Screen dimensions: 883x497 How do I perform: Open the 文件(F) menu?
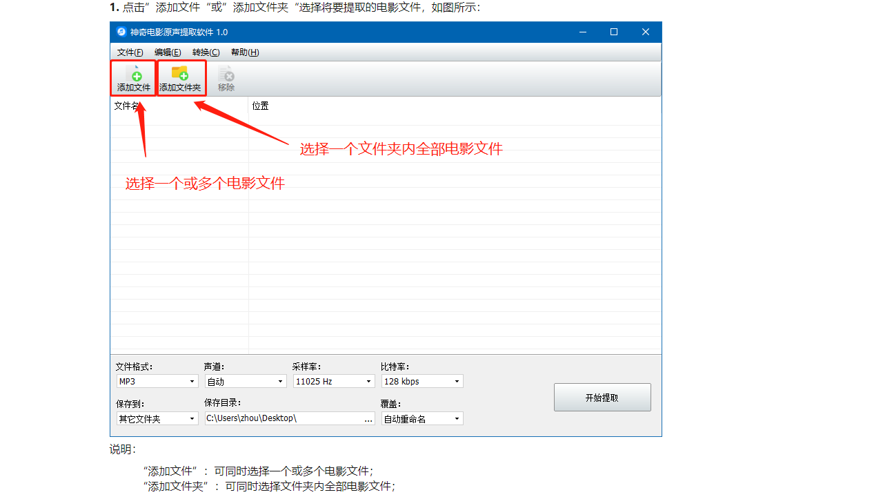pyautogui.click(x=130, y=52)
